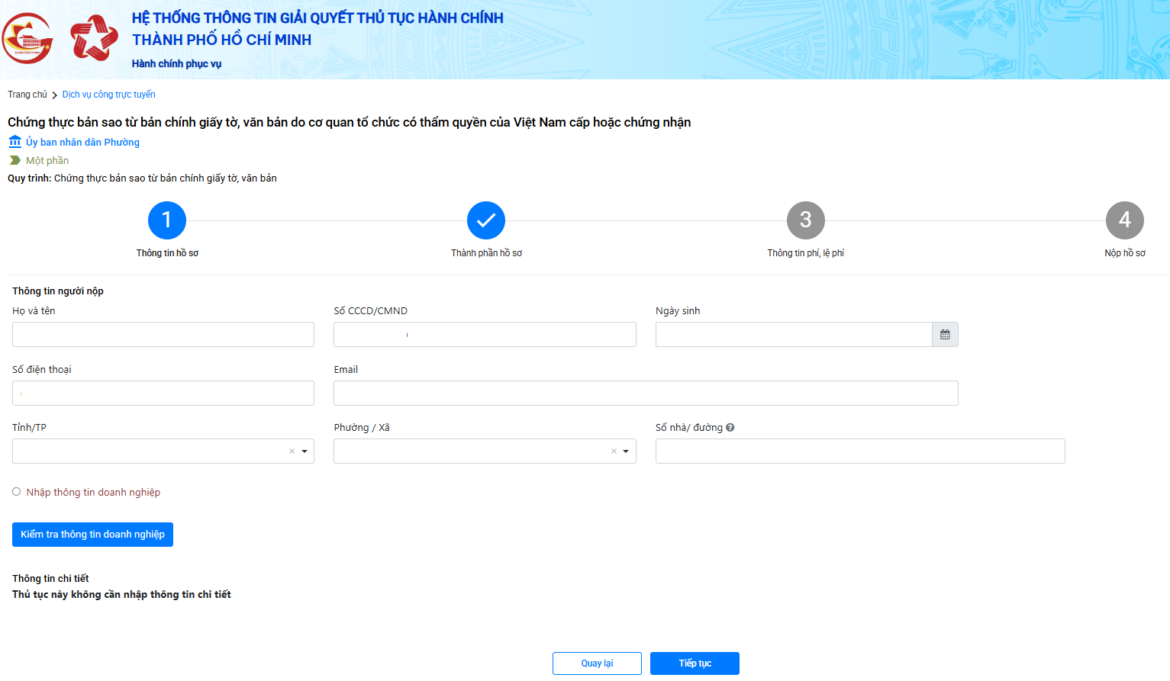Expand the Tỉnh/TP dropdown

[x=305, y=451]
